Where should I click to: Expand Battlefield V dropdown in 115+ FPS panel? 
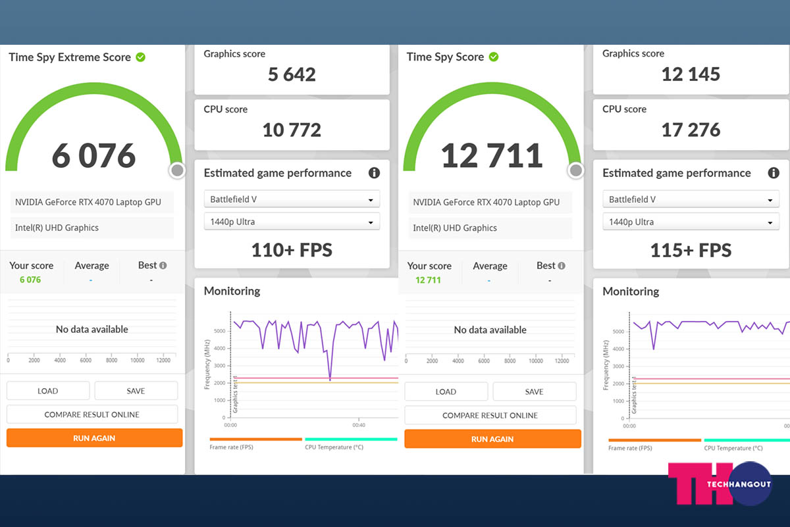coord(691,199)
